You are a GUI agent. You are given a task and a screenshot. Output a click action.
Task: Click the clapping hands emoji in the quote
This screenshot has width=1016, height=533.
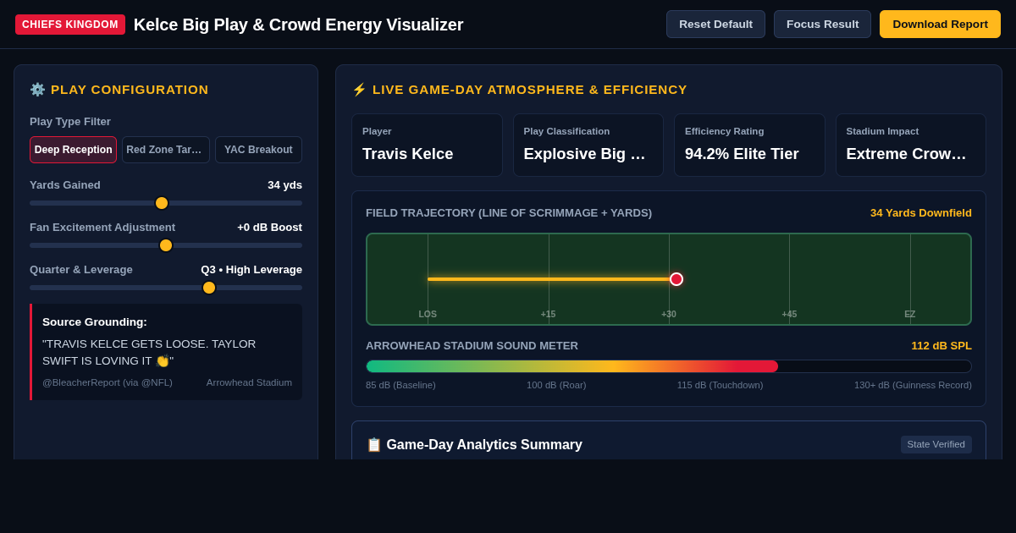coord(163,361)
